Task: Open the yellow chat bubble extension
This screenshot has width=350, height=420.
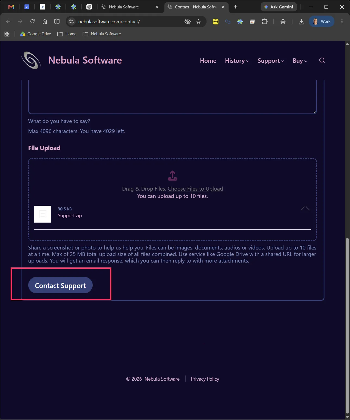Action: coord(215,21)
